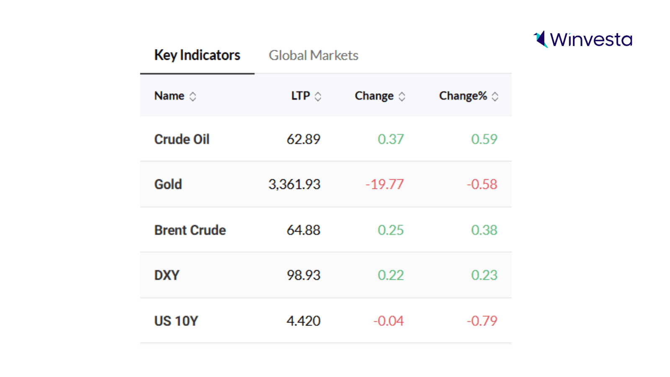670x377 pixels.
Task: Click the Winvesta logo icon
Action: click(541, 39)
